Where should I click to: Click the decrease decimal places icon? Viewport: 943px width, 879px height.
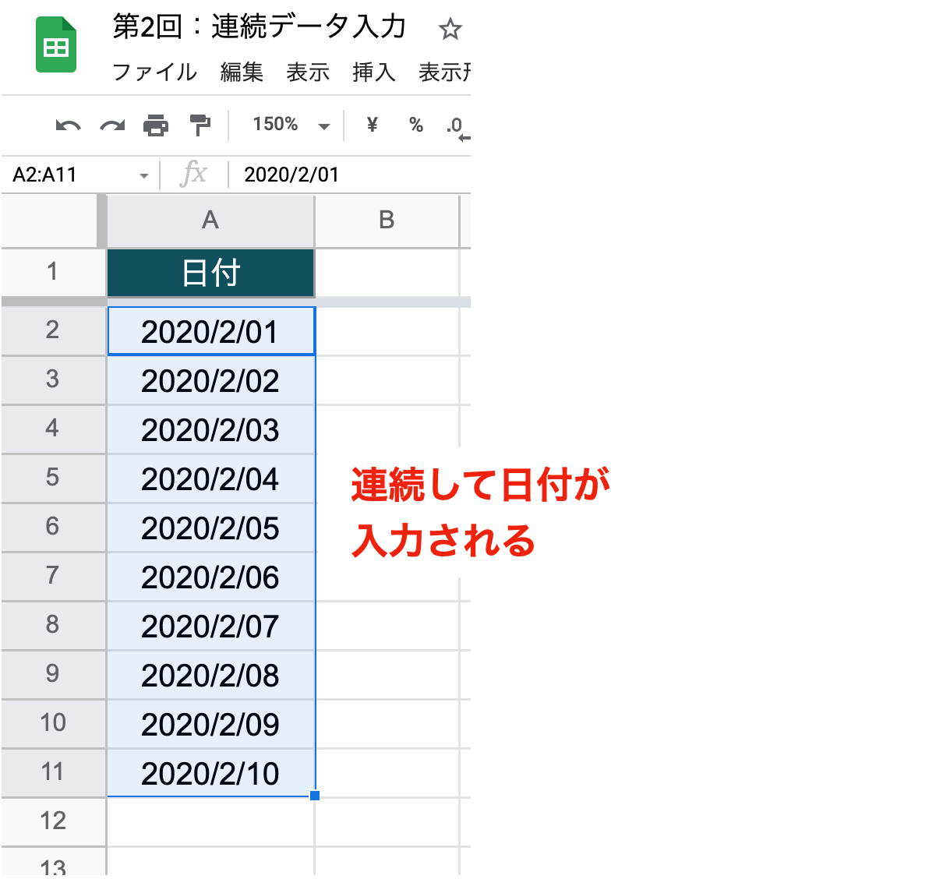point(454,125)
